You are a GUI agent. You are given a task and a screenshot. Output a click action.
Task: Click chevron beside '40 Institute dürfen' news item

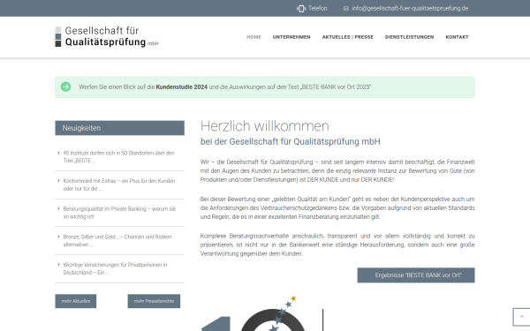58,153
